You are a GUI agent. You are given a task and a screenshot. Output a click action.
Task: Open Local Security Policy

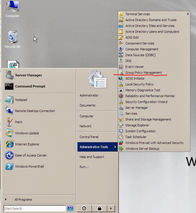coord(154,84)
